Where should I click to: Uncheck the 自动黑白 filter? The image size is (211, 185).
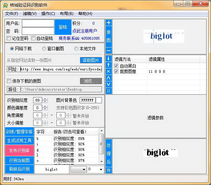click(116, 66)
